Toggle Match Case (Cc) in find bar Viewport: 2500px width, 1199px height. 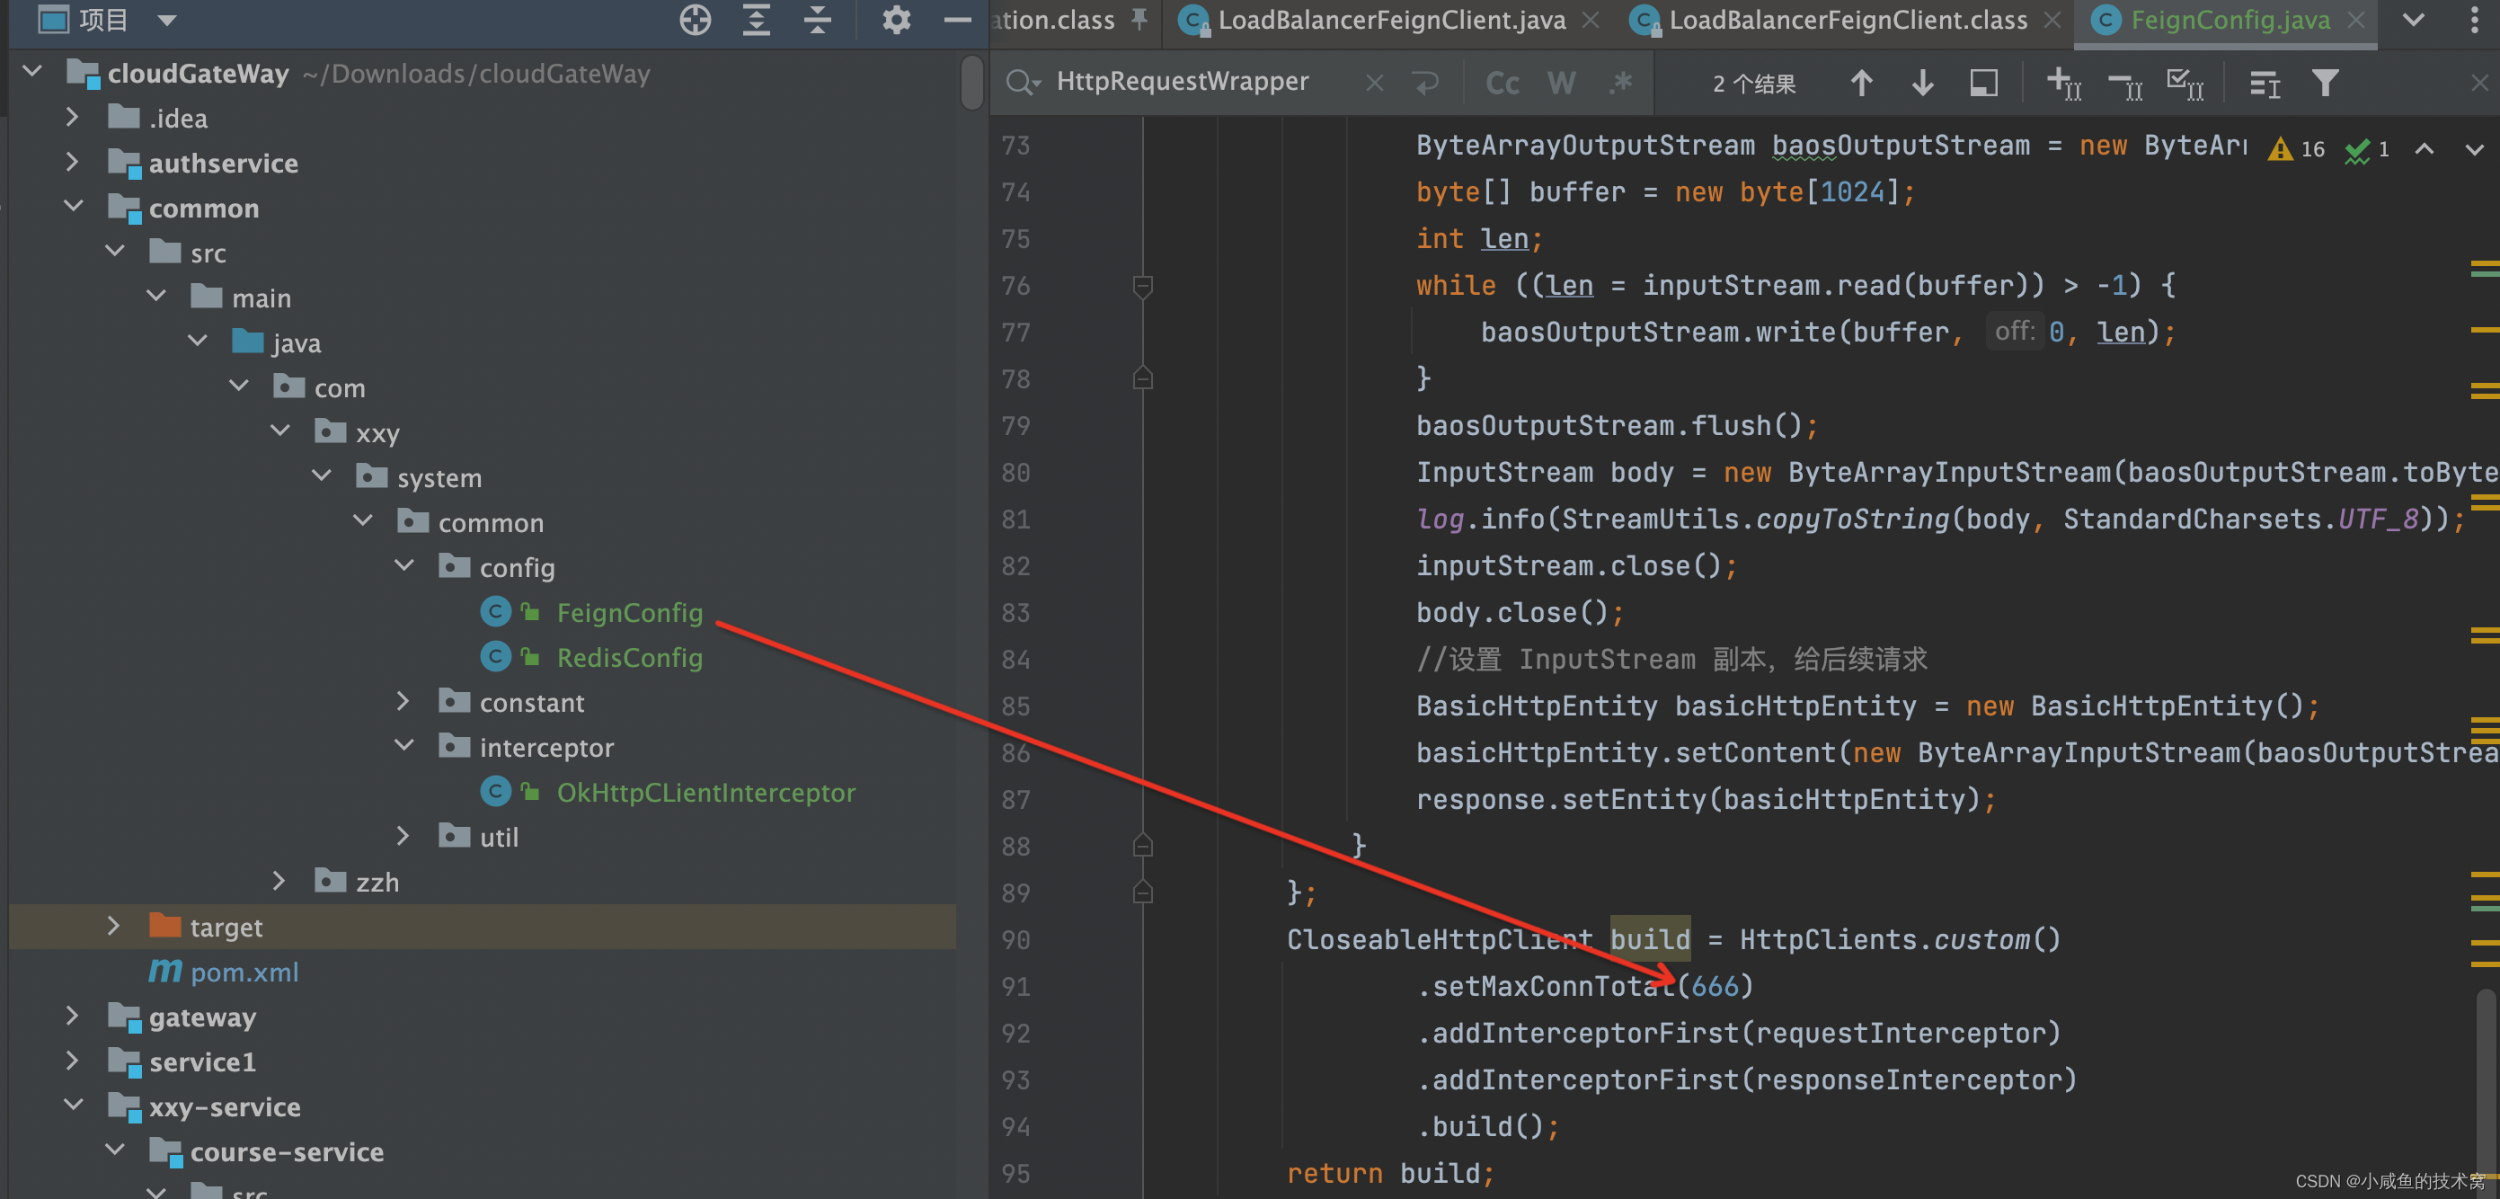coord(1503,83)
